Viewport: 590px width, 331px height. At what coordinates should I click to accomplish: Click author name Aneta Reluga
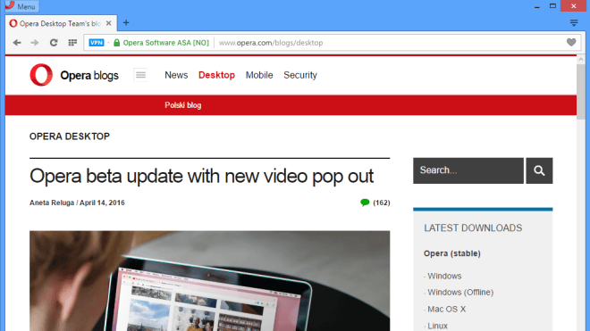pyautogui.click(x=52, y=203)
